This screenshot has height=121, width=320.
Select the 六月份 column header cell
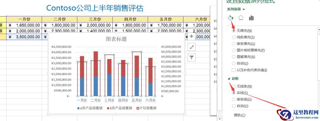tap(197, 19)
